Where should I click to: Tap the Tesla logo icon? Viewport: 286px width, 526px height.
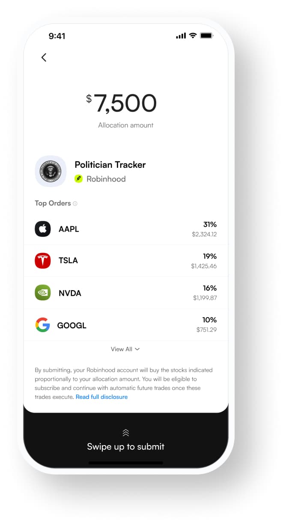43,261
